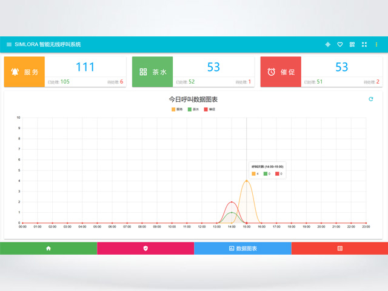Open the green 茶水 card
The image size is (388, 291).
pos(152,72)
